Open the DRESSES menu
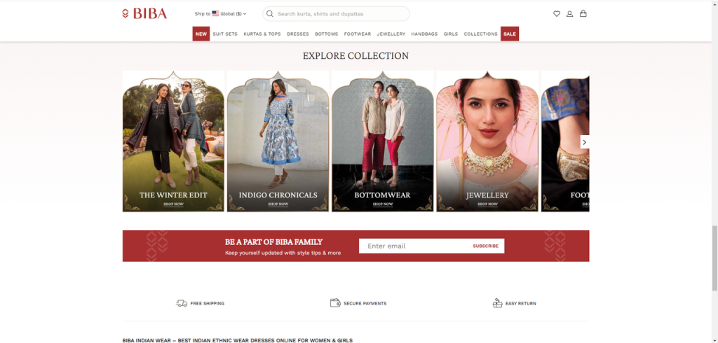 pyautogui.click(x=297, y=34)
